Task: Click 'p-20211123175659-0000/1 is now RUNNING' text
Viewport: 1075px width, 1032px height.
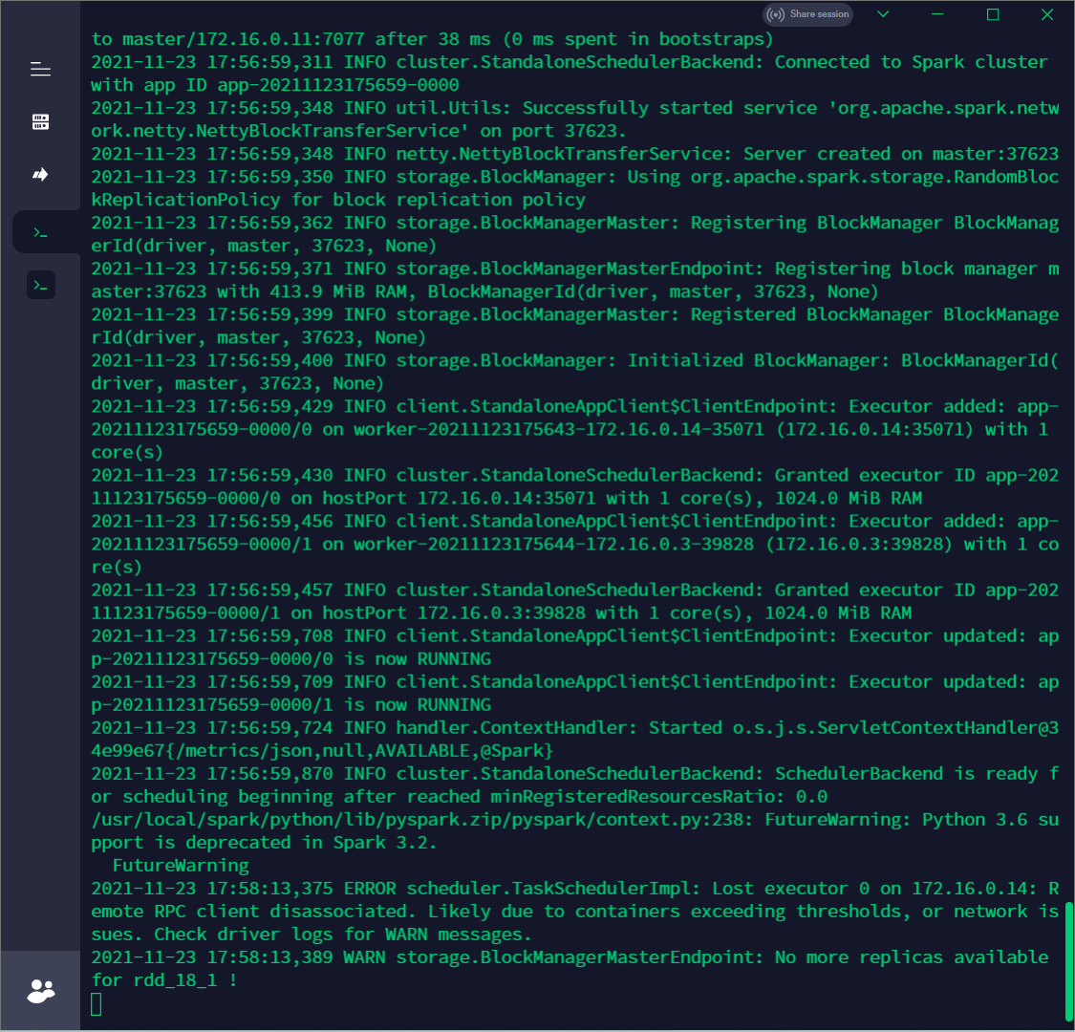Action: click(290, 705)
